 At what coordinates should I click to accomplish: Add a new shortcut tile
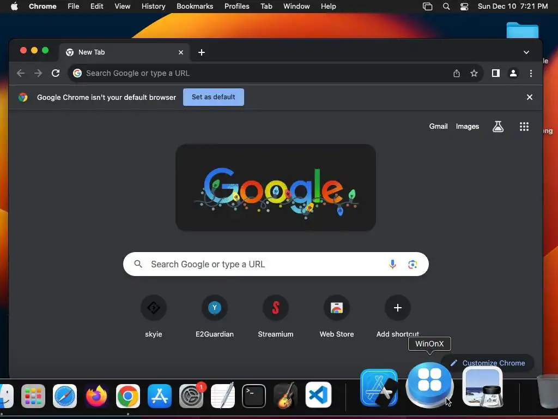398,308
